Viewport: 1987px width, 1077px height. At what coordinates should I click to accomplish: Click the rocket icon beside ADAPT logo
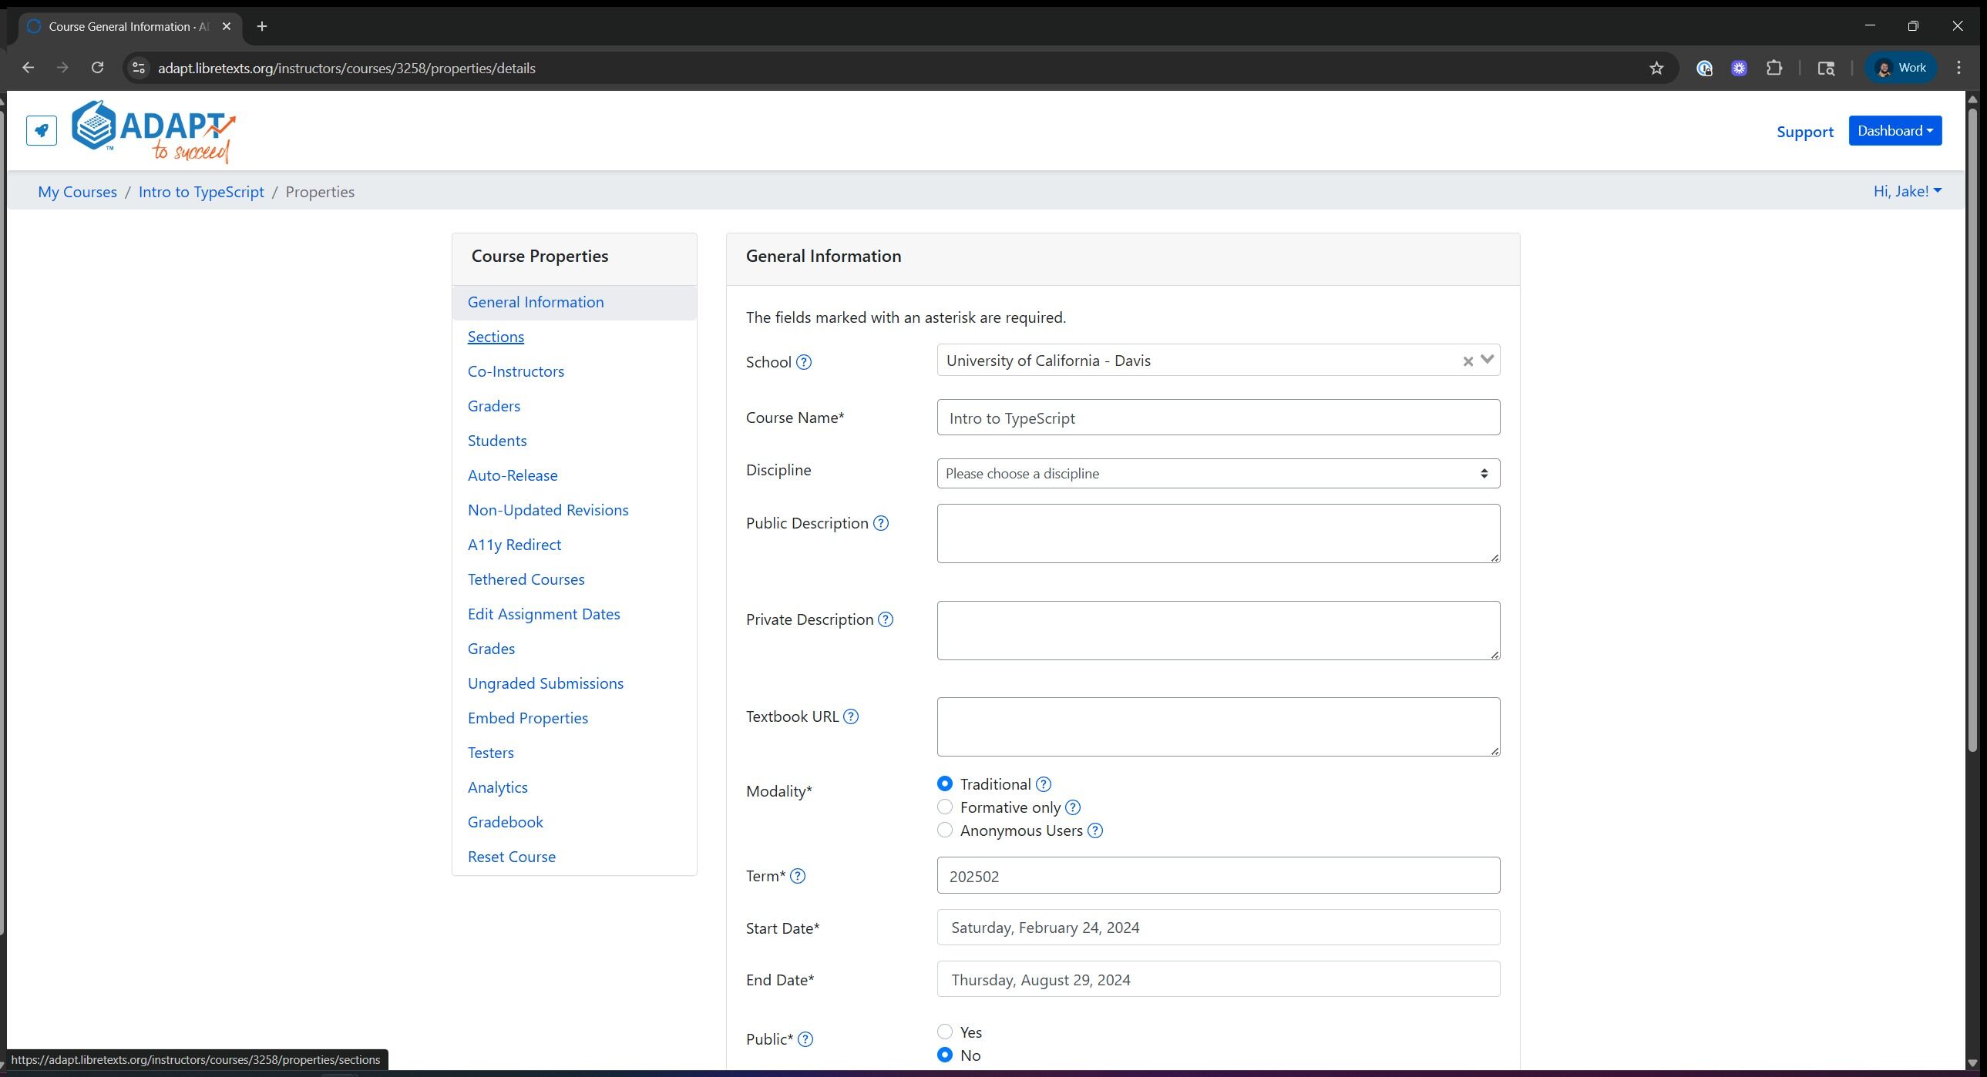click(41, 130)
